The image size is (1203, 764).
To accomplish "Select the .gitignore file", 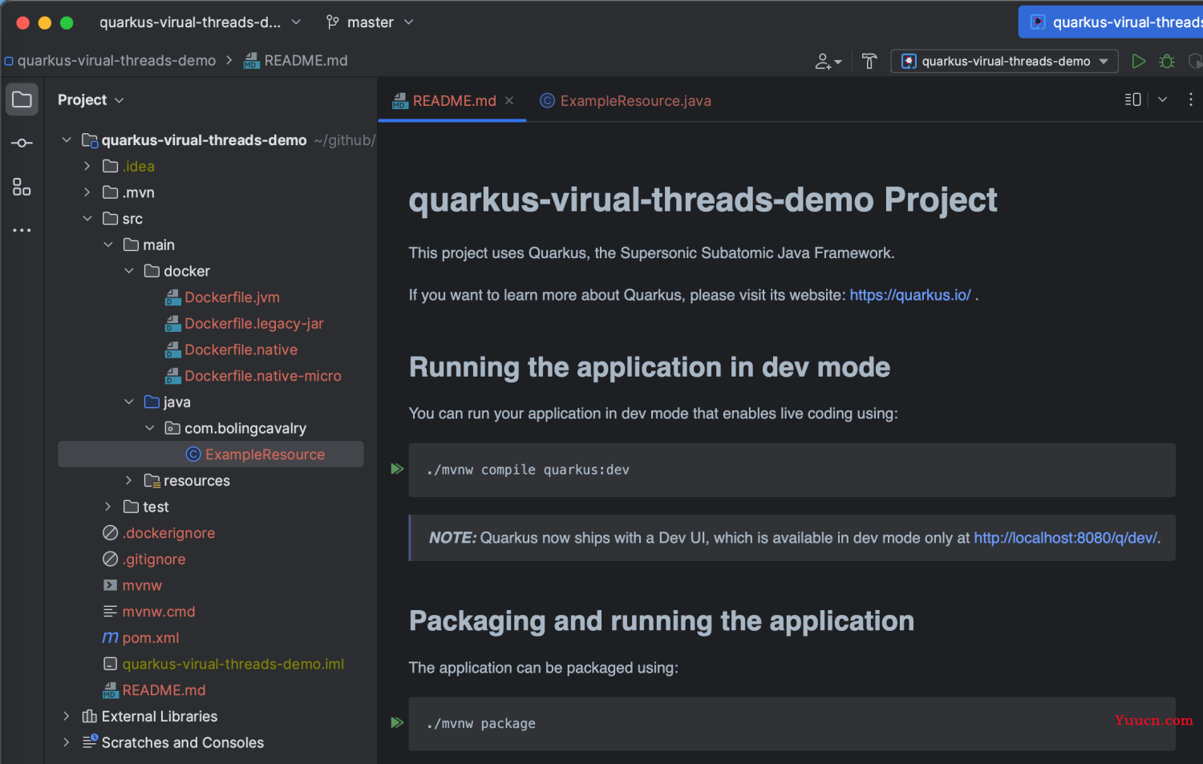I will [x=144, y=560].
